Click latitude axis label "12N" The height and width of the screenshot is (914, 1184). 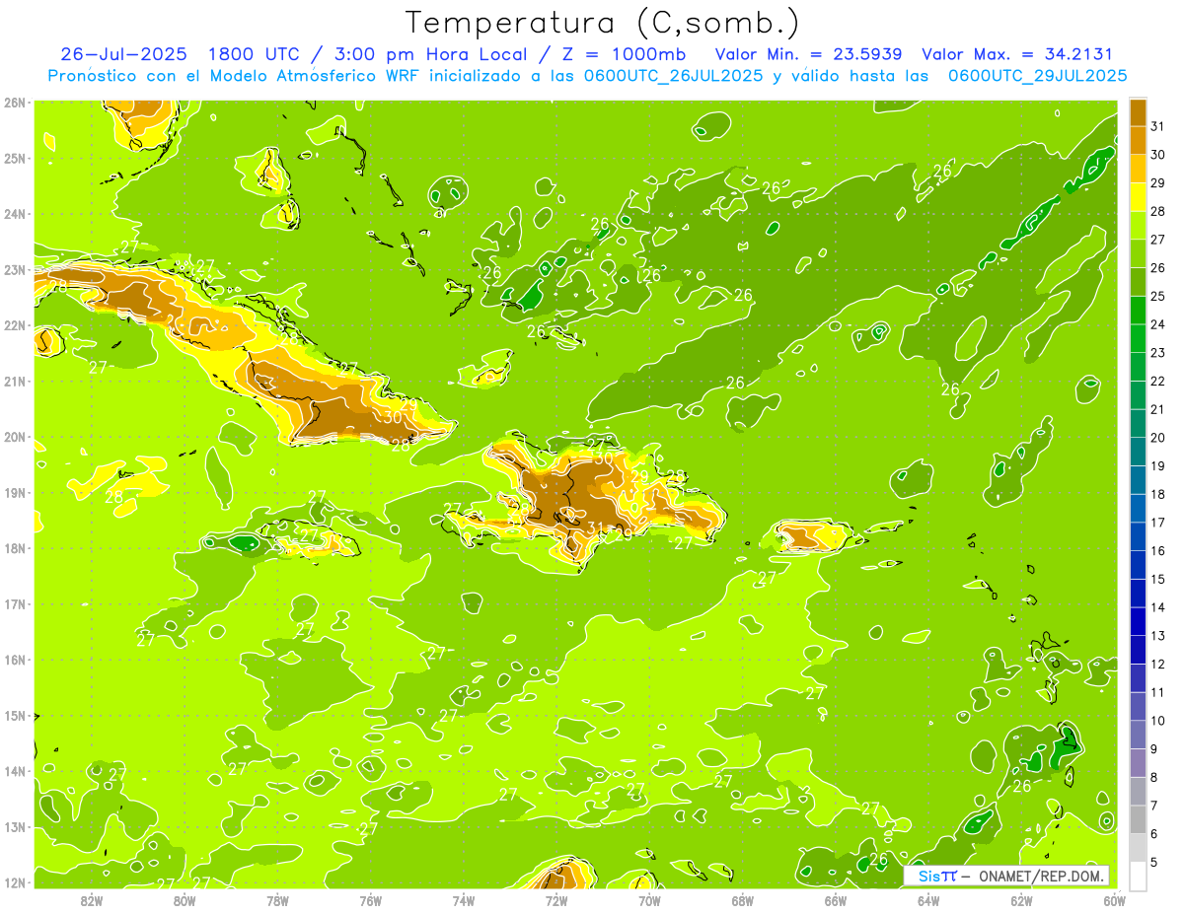pos(14,882)
